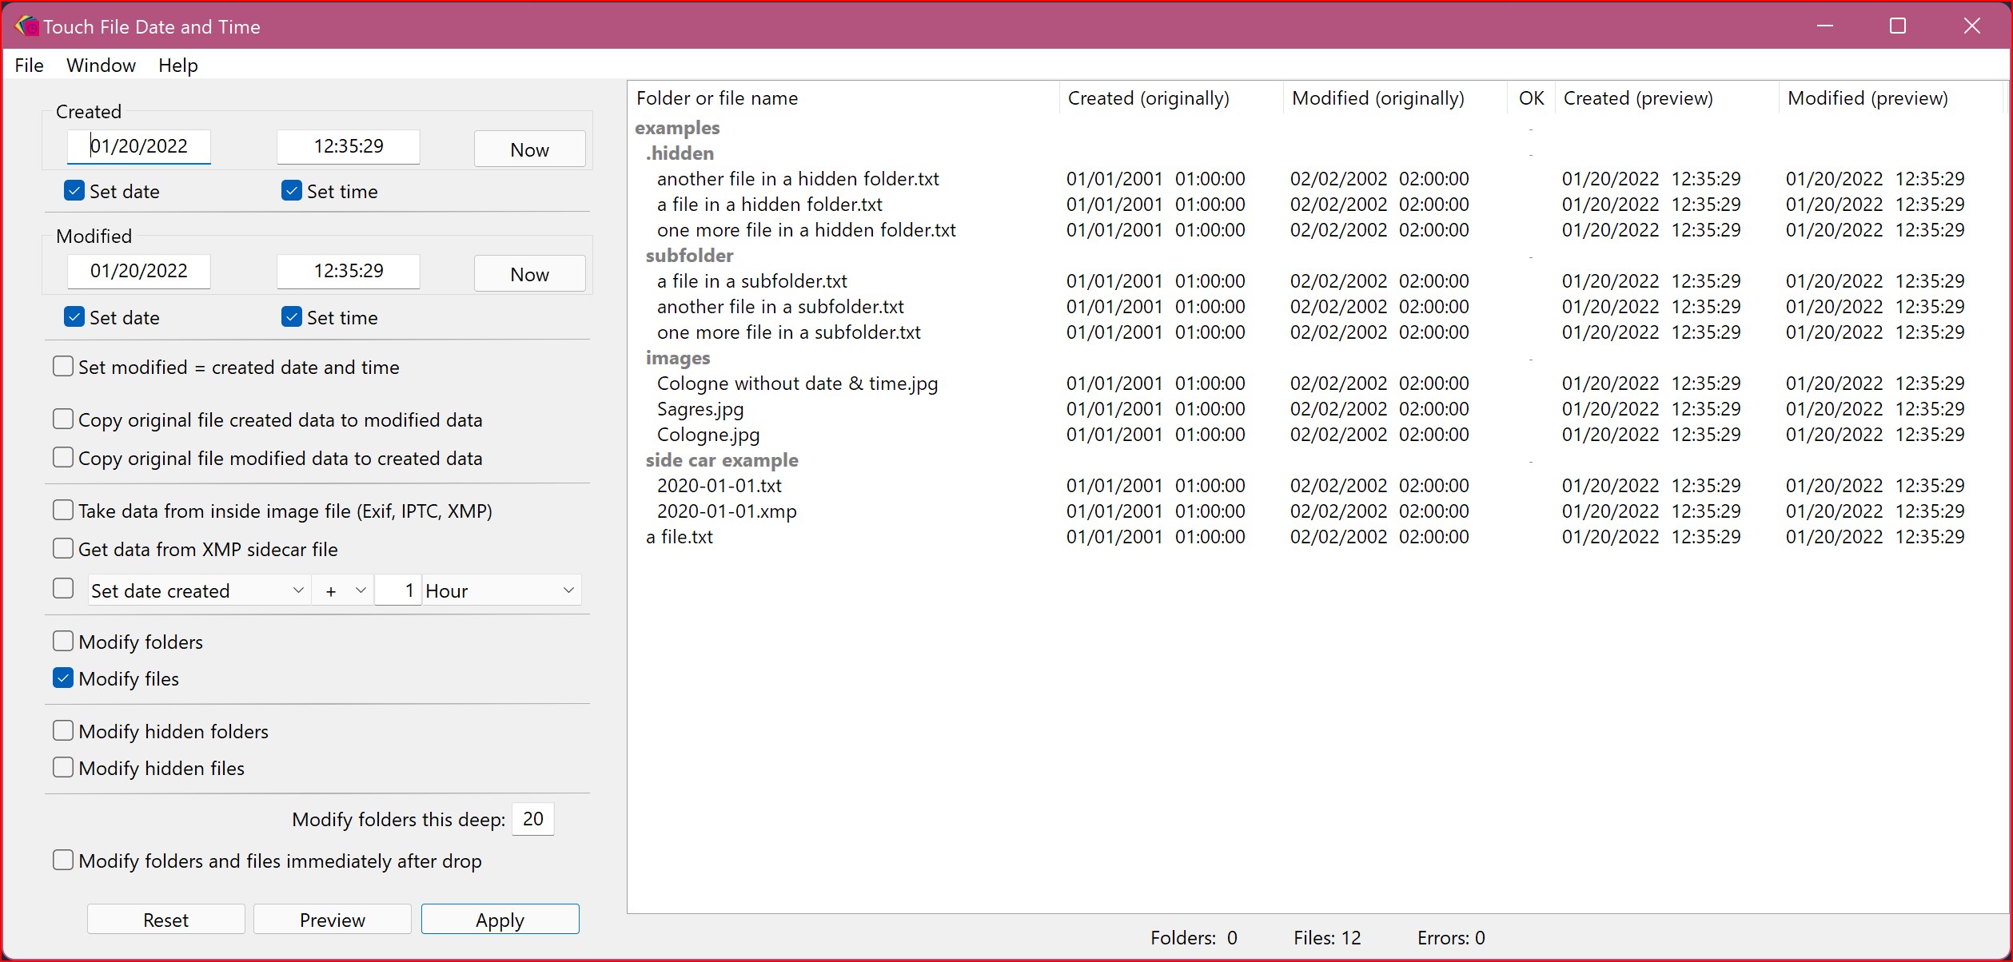Click Now button in Created section

(x=529, y=149)
